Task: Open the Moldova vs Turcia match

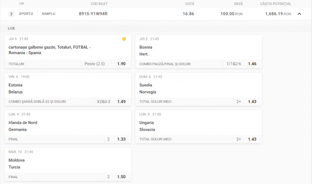Action: coord(67,163)
